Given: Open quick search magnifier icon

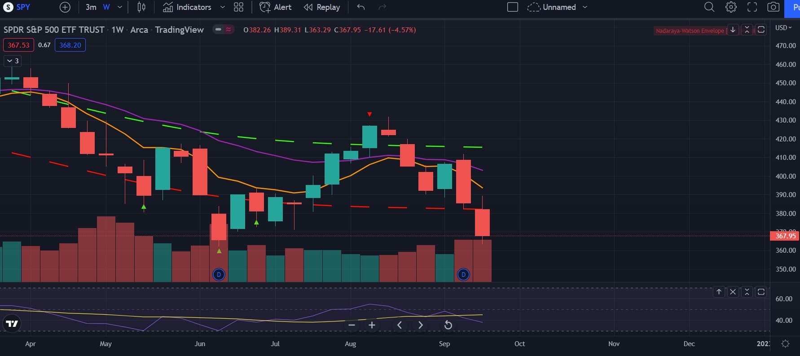Looking at the screenshot, I should (709, 7).
